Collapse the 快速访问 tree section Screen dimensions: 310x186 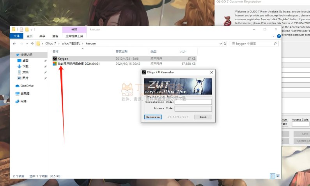(12, 55)
